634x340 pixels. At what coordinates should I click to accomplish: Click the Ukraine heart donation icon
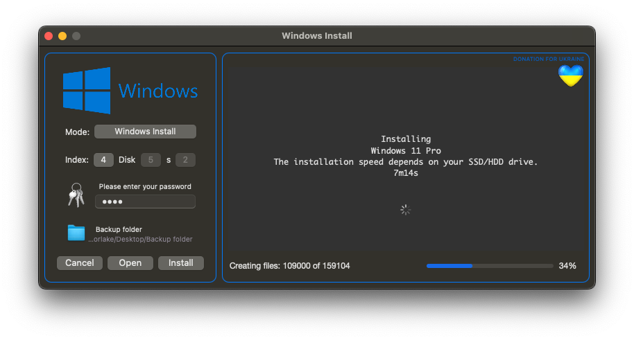point(570,75)
